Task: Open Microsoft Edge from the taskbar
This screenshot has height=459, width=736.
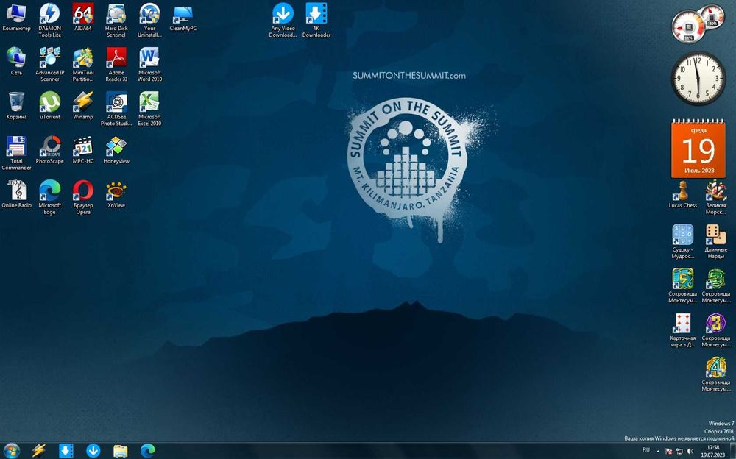Action: pos(147,451)
